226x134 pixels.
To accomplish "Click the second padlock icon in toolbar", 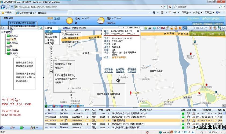I will point(176,28).
